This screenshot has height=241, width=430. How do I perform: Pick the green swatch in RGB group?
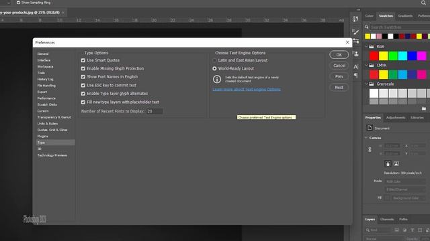(x=393, y=56)
